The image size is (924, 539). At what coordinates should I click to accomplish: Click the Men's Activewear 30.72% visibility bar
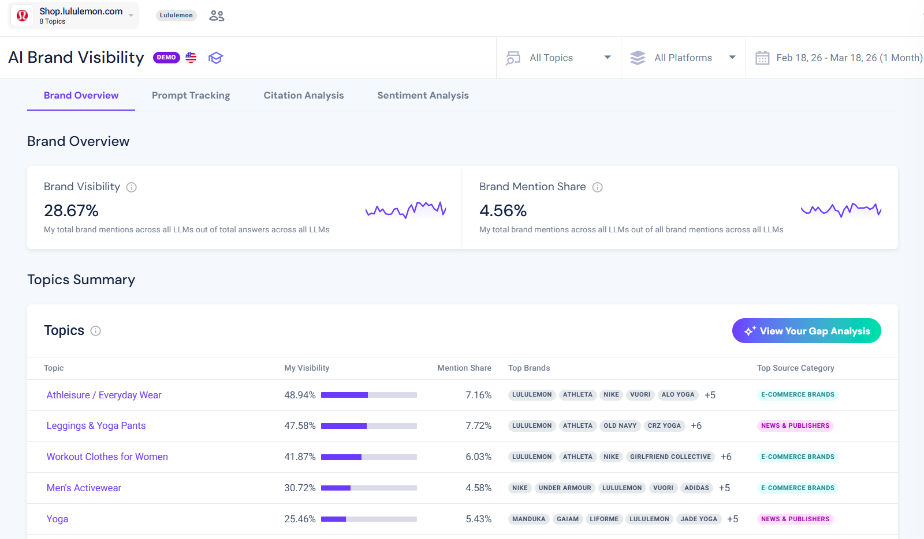point(369,488)
